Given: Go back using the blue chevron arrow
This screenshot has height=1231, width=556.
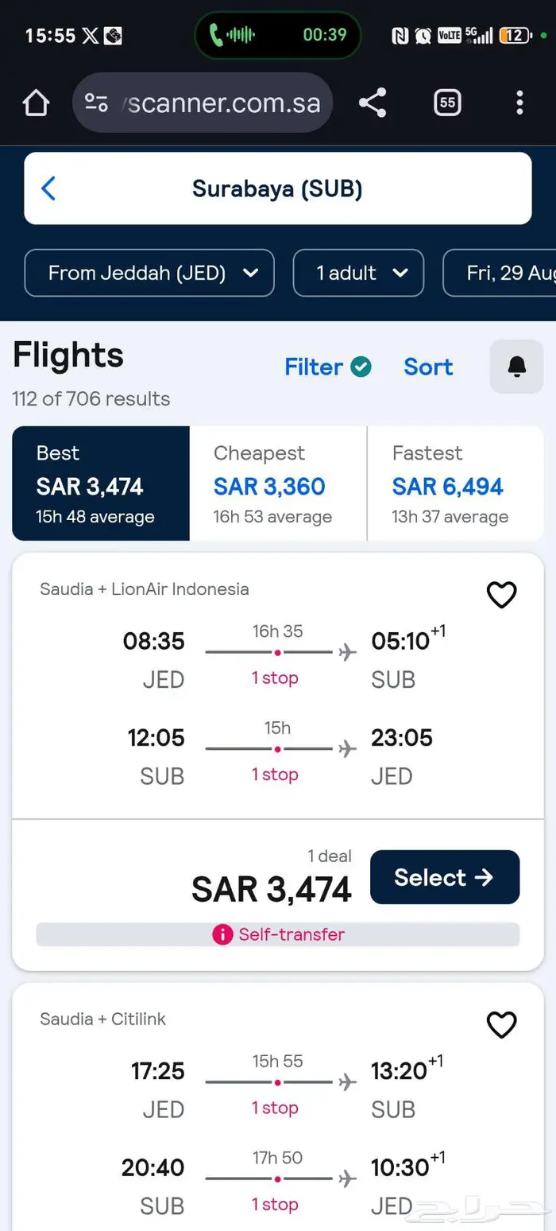Looking at the screenshot, I should 48,188.
